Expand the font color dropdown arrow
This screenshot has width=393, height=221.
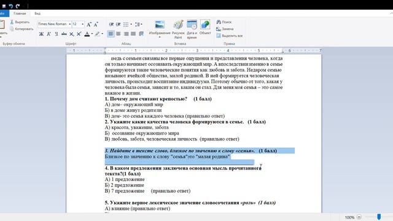pyautogui.click(x=92, y=34)
